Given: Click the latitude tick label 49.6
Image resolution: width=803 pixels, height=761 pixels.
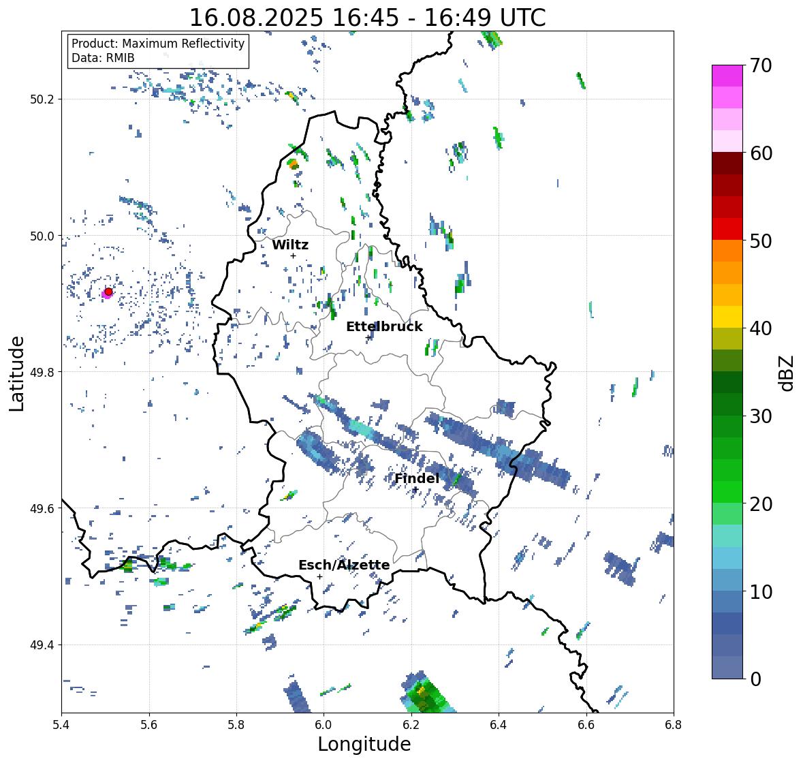Looking at the screenshot, I should point(42,508).
